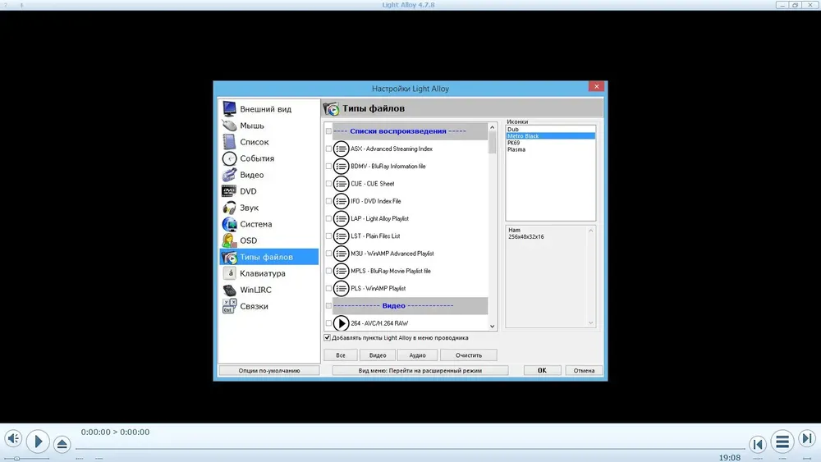Click file type list scroll up arrow
This screenshot has height=462, width=821.
(x=492, y=127)
